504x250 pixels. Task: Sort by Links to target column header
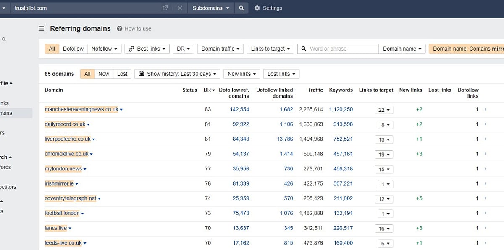pos(376,90)
